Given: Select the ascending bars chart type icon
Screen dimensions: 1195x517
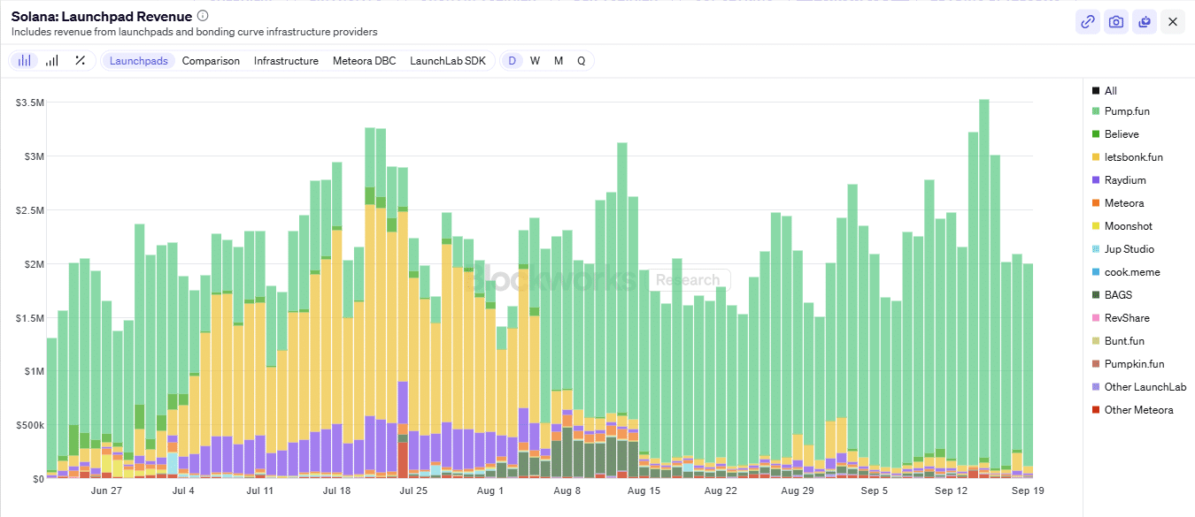Looking at the screenshot, I should (52, 61).
